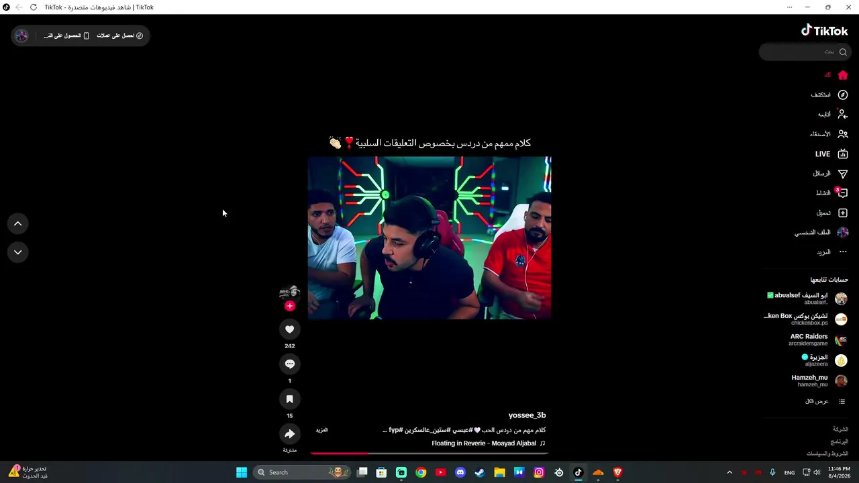Show hidden system tray icons

click(x=729, y=472)
